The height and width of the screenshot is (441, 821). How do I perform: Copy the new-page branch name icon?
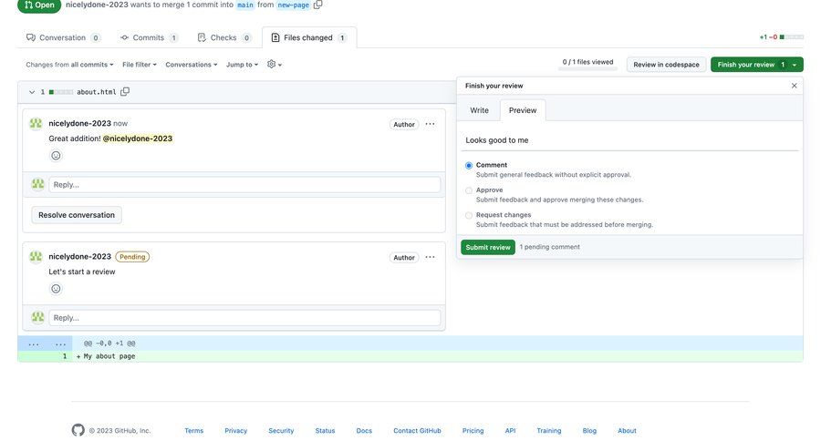[317, 5]
